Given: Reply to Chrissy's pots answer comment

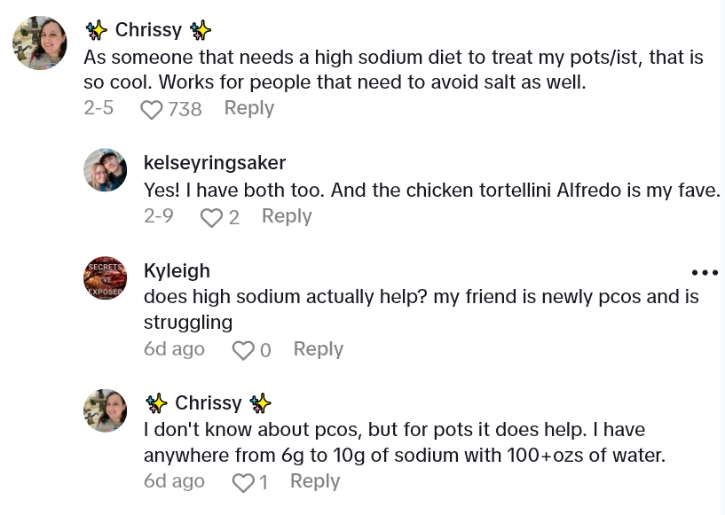Looking at the screenshot, I should pyautogui.click(x=315, y=481).
